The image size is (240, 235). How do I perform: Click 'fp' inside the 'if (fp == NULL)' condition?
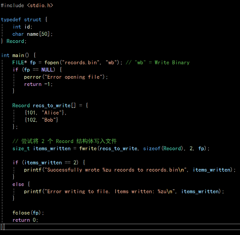pyautogui.click(x=27, y=70)
